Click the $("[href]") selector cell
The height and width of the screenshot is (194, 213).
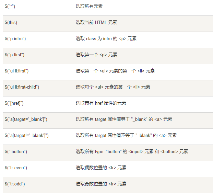14,103
